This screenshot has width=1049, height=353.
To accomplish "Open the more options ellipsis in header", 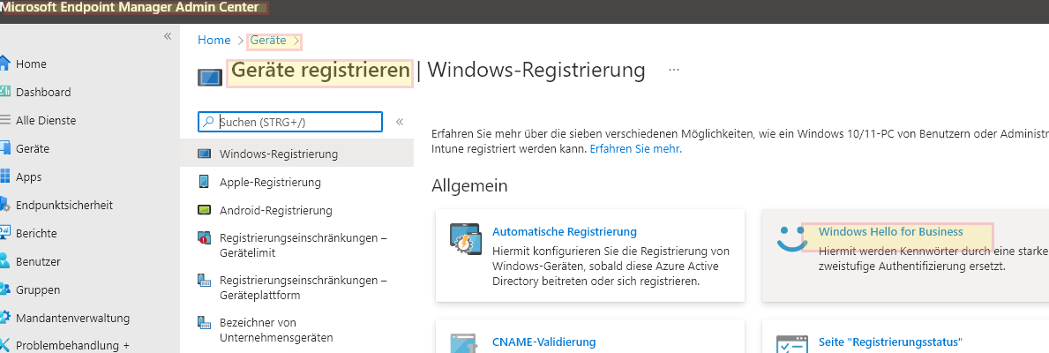I will click(x=674, y=69).
